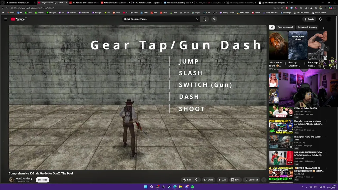The image size is (338, 190).
Task: Save video to a playlist
Action: click(x=235, y=180)
